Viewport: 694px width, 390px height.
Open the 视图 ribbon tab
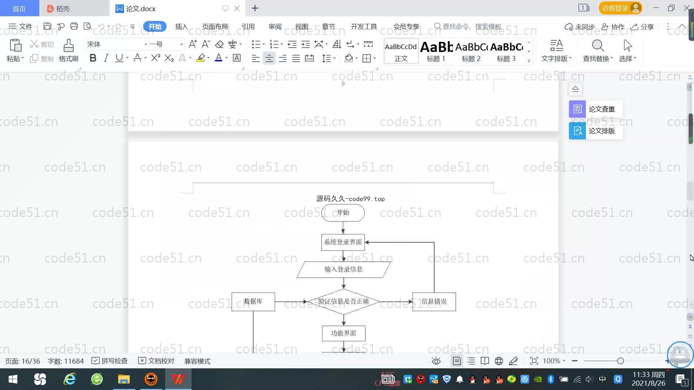(x=301, y=27)
